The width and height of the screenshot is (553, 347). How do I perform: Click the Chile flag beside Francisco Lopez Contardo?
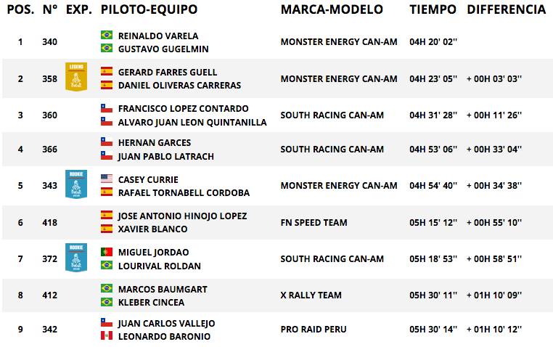(107, 108)
